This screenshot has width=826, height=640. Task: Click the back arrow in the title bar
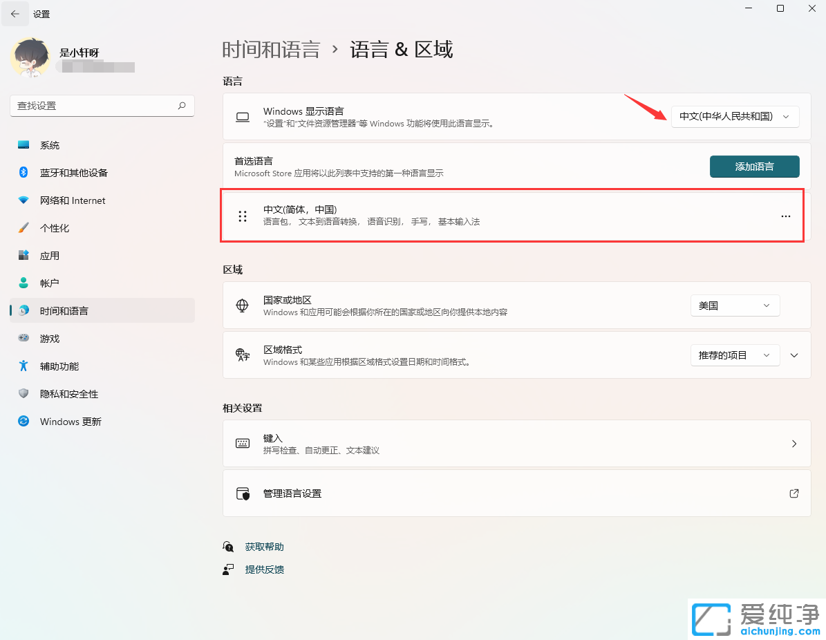(15, 14)
